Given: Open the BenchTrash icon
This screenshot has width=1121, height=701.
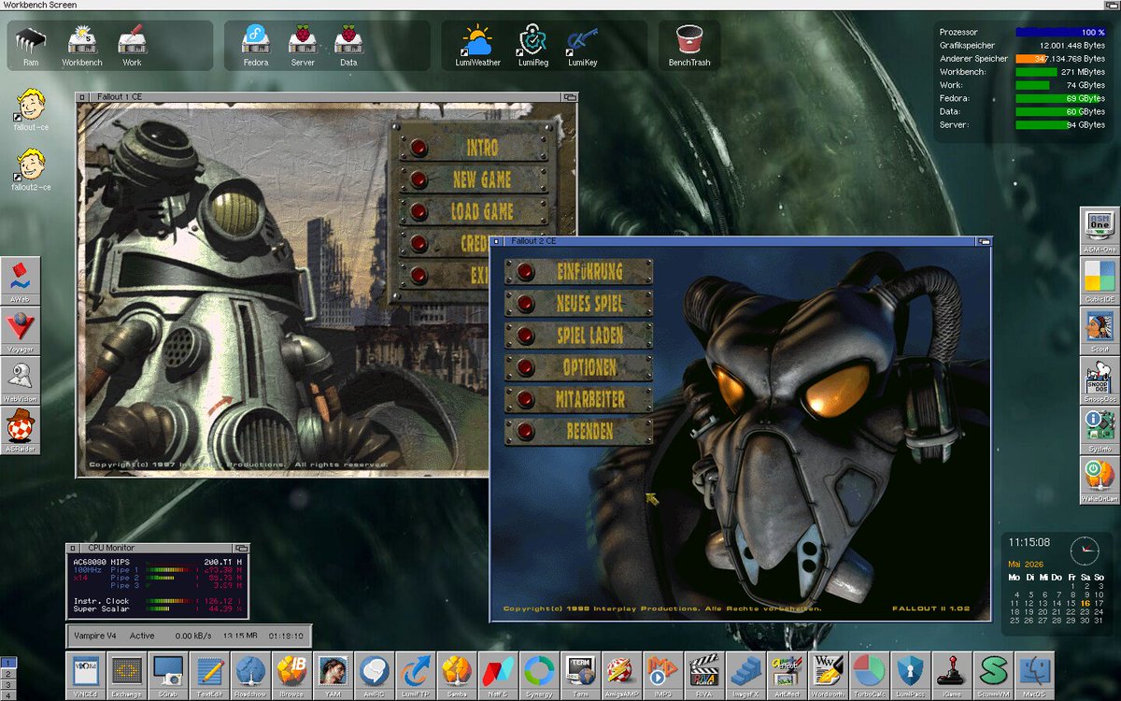Looking at the screenshot, I should coord(689,46).
